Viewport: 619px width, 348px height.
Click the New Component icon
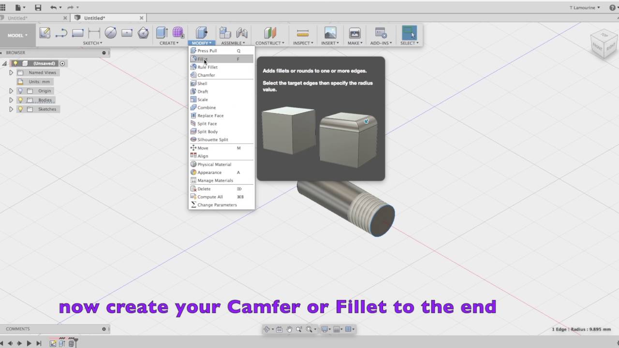click(x=225, y=33)
